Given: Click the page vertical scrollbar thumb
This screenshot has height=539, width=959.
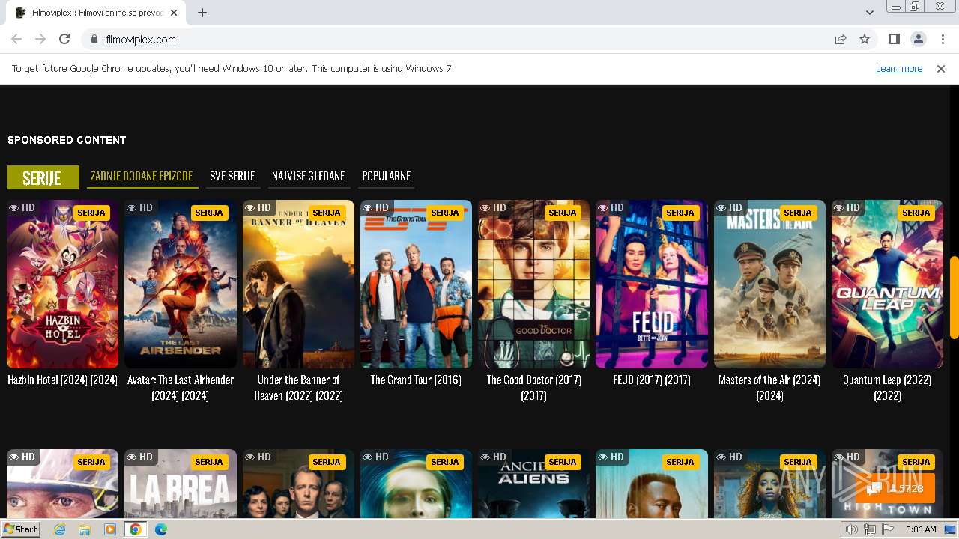Looking at the screenshot, I should click(x=954, y=297).
